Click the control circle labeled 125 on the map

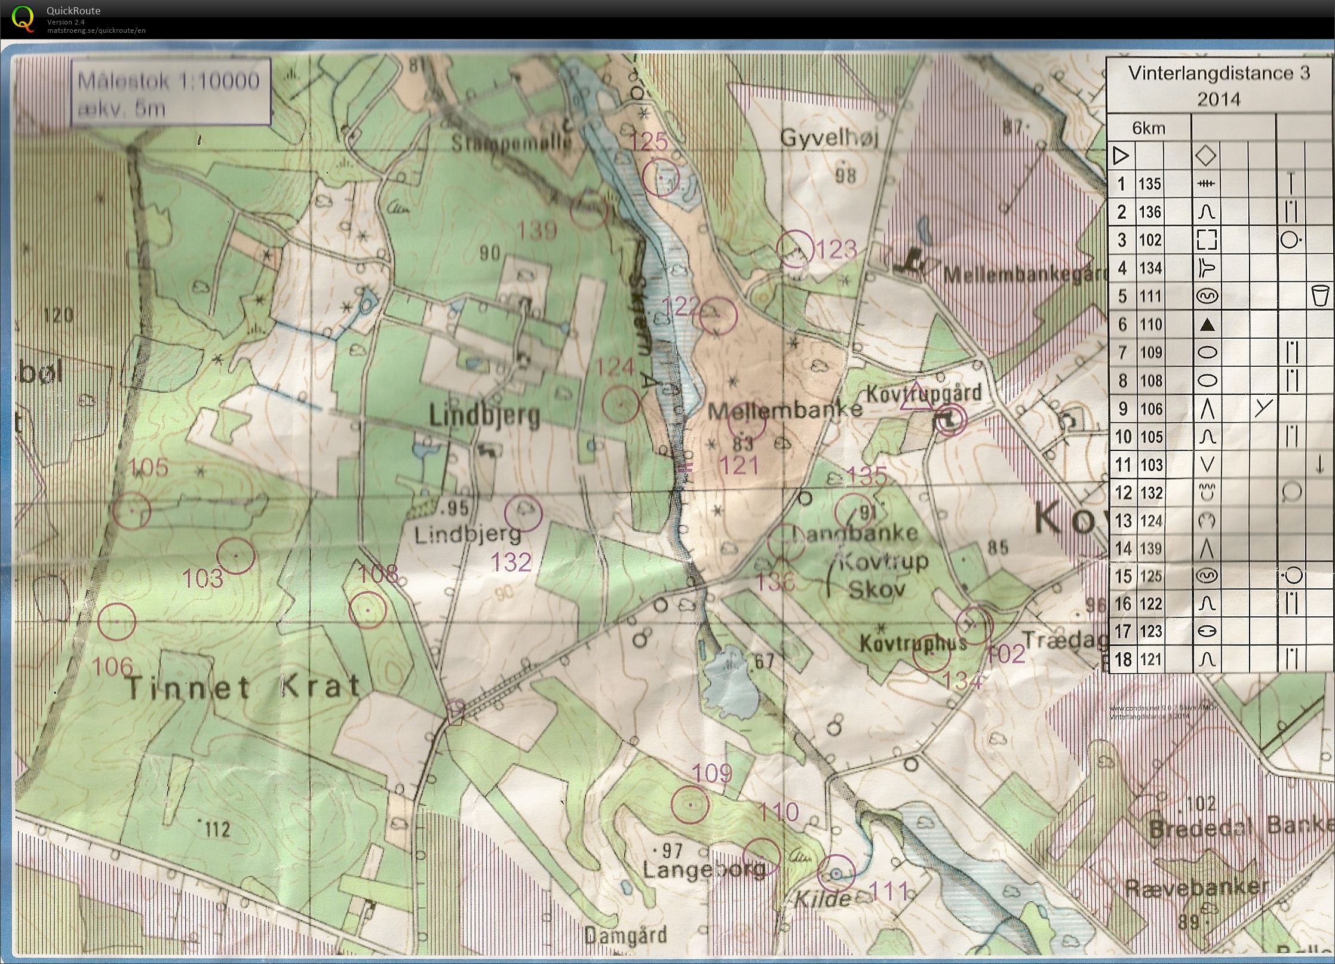tap(662, 177)
